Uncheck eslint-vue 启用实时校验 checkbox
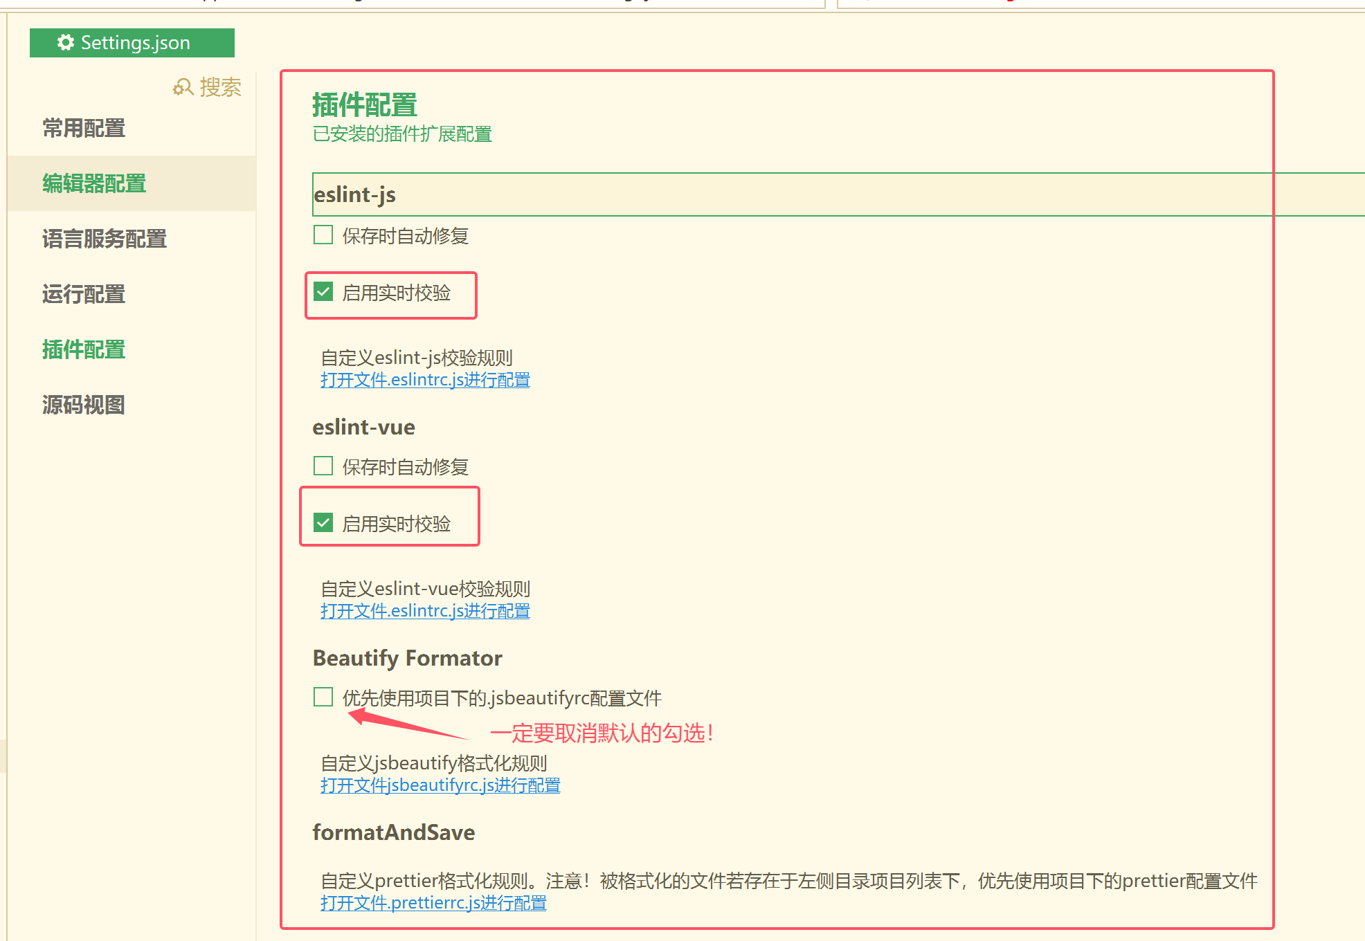 pyautogui.click(x=323, y=522)
